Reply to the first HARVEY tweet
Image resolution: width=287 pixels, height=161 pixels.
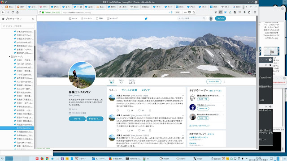tap(117, 110)
